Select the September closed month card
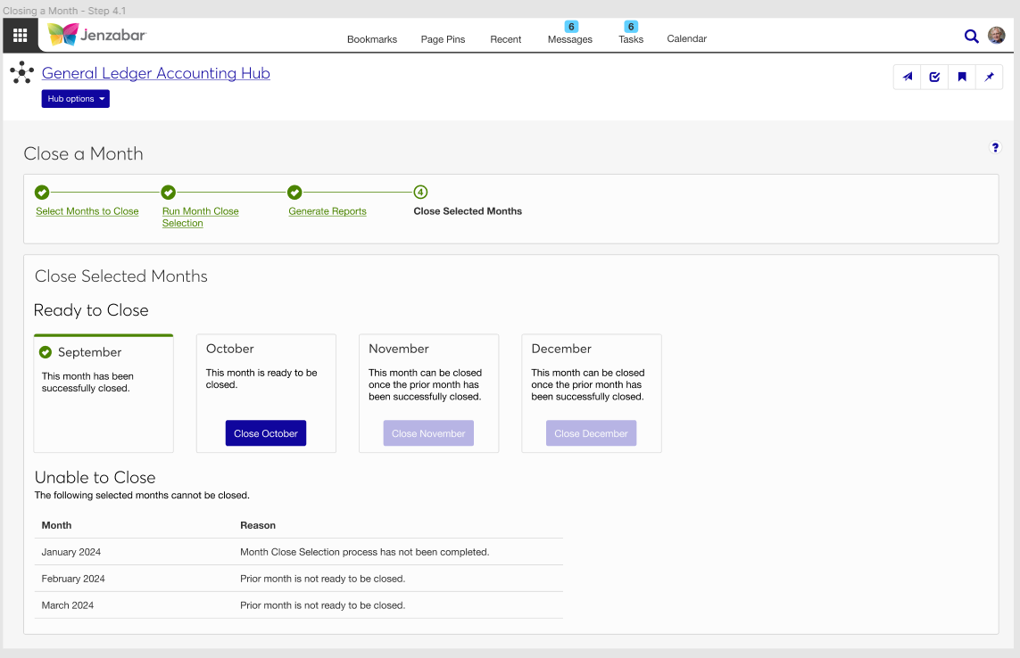 click(x=104, y=393)
